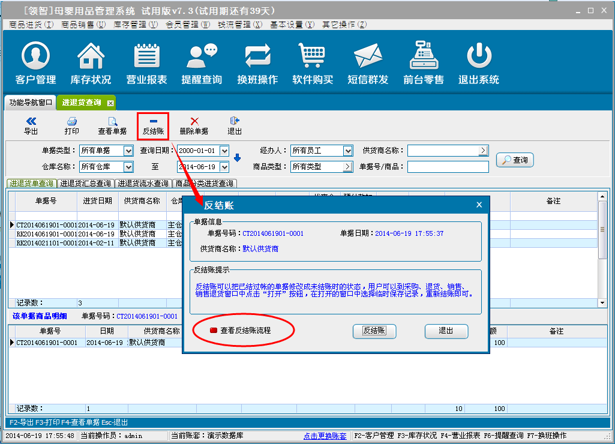The height and width of the screenshot is (444, 615).
Task: Click 删除单据 in the toolbar
Action: [194, 125]
